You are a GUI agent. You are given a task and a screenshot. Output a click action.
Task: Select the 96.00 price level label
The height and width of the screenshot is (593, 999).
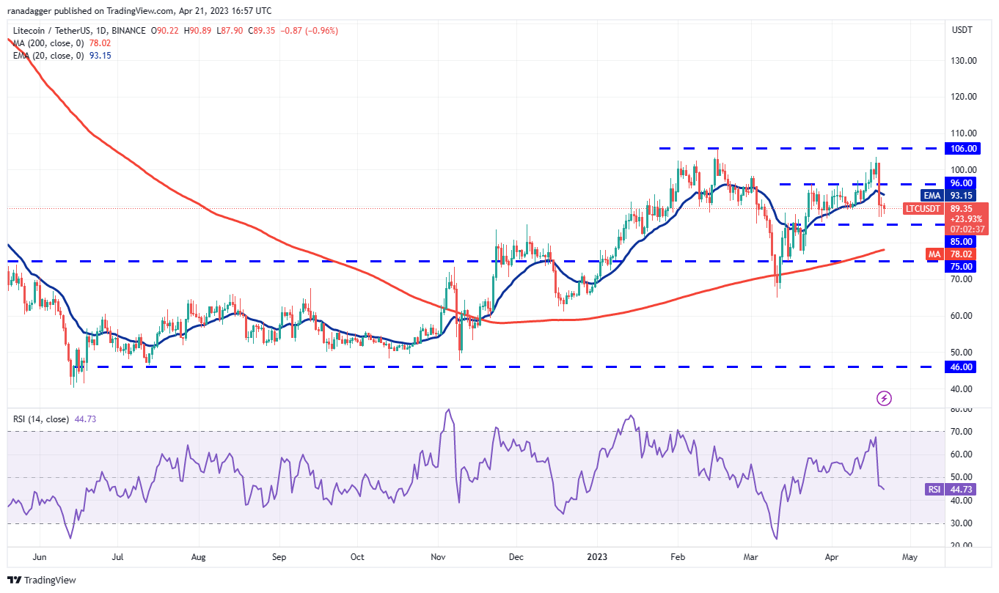962,183
